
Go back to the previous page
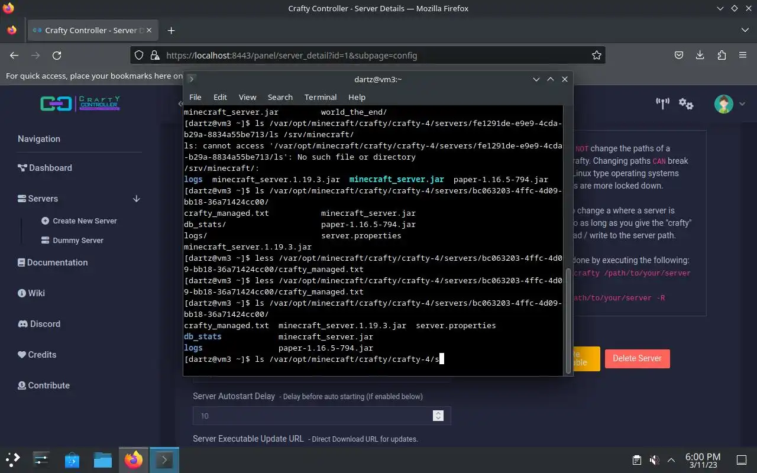pos(14,55)
